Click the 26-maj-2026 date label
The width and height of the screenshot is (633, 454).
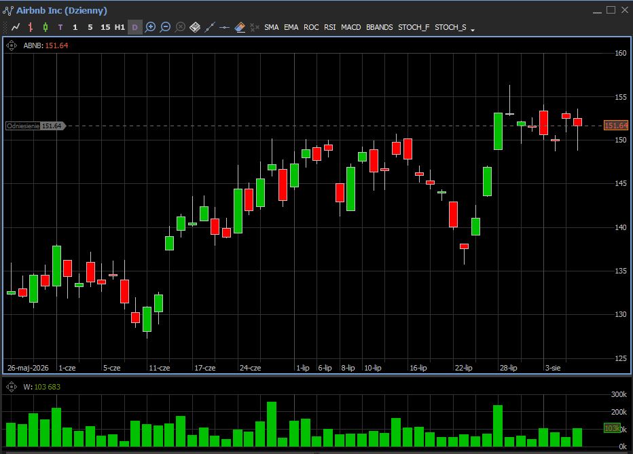pyautogui.click(x=28, y=368)
